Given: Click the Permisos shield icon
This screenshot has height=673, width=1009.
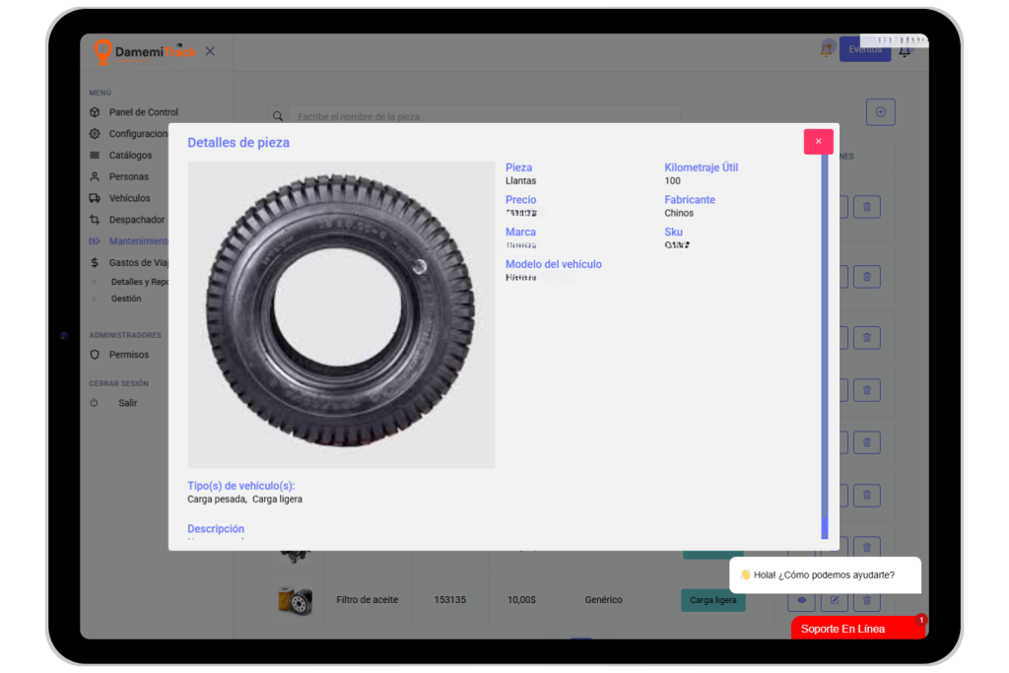Looking at the screenshot, I should coord(95,355).
